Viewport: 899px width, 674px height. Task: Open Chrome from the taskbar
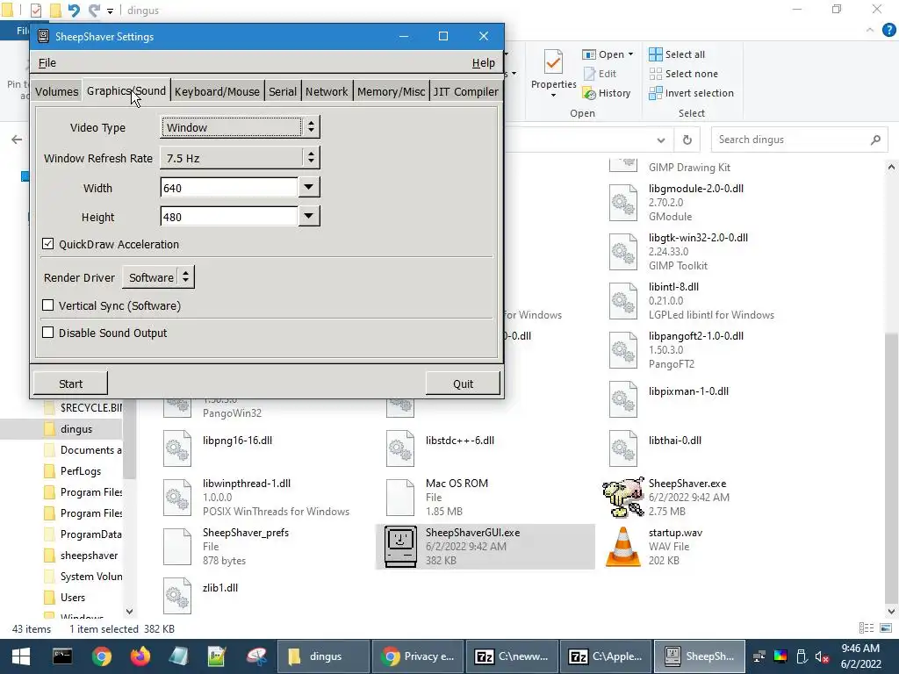click(102, 656)
